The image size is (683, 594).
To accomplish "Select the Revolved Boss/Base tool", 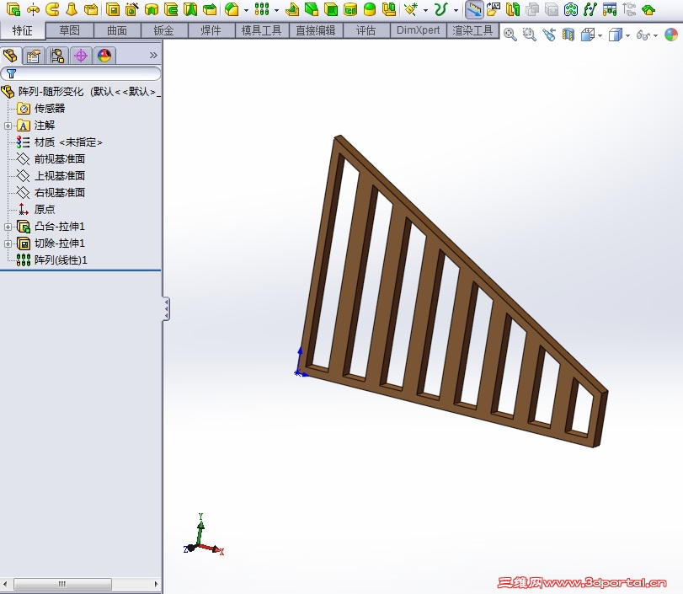I will [33, 9].
